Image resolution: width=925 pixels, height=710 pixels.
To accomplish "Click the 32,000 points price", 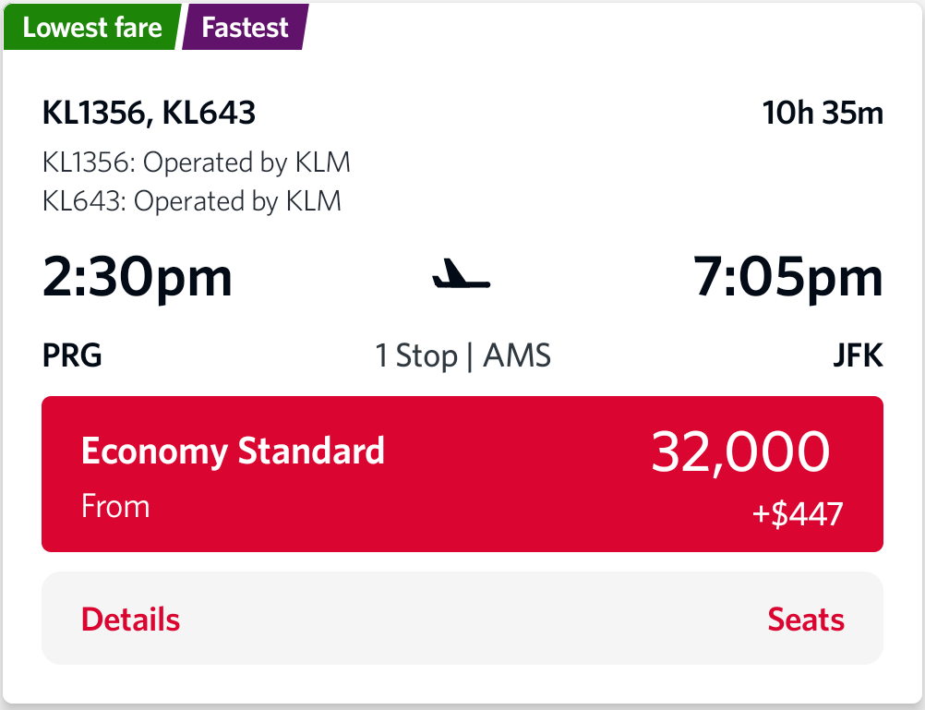I will pos(740,452).
